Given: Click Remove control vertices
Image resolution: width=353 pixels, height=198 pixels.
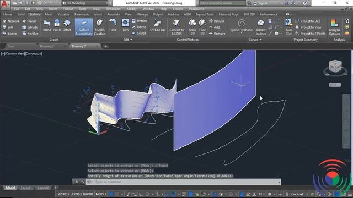Looking at the screenshot, I should [x=217, y=34].
